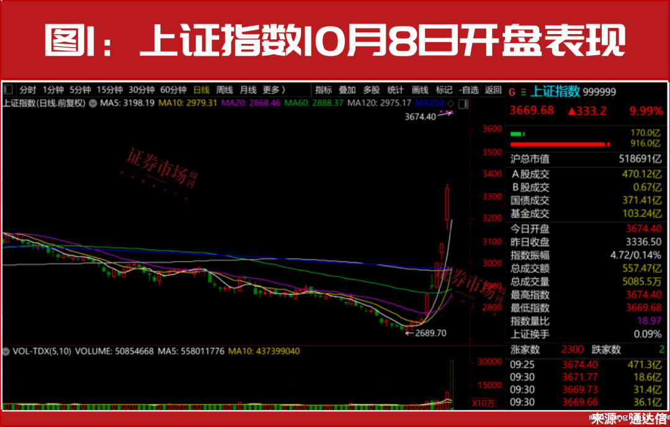Click the 3674.40 high price annotation on the chart
Viewport: 670px width, 427px height.
point(421,117)
